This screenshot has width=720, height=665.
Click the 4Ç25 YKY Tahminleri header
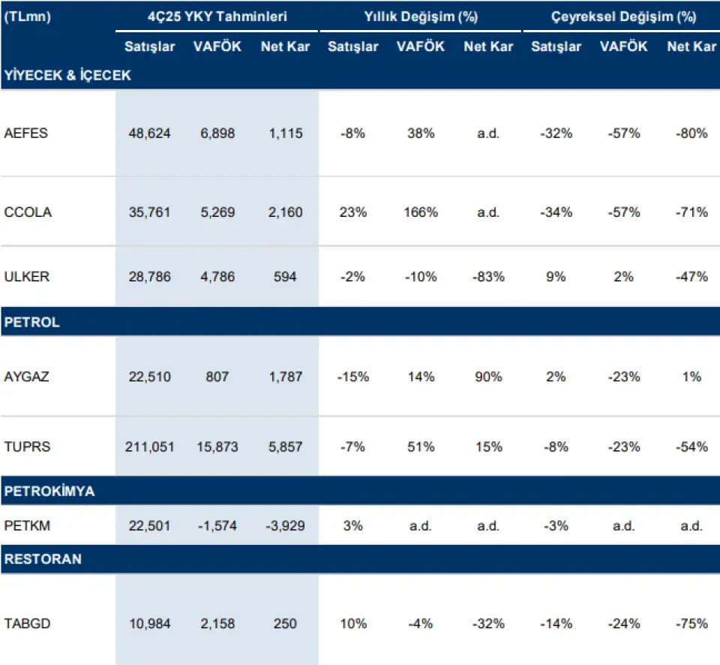[x=217, y=17]
